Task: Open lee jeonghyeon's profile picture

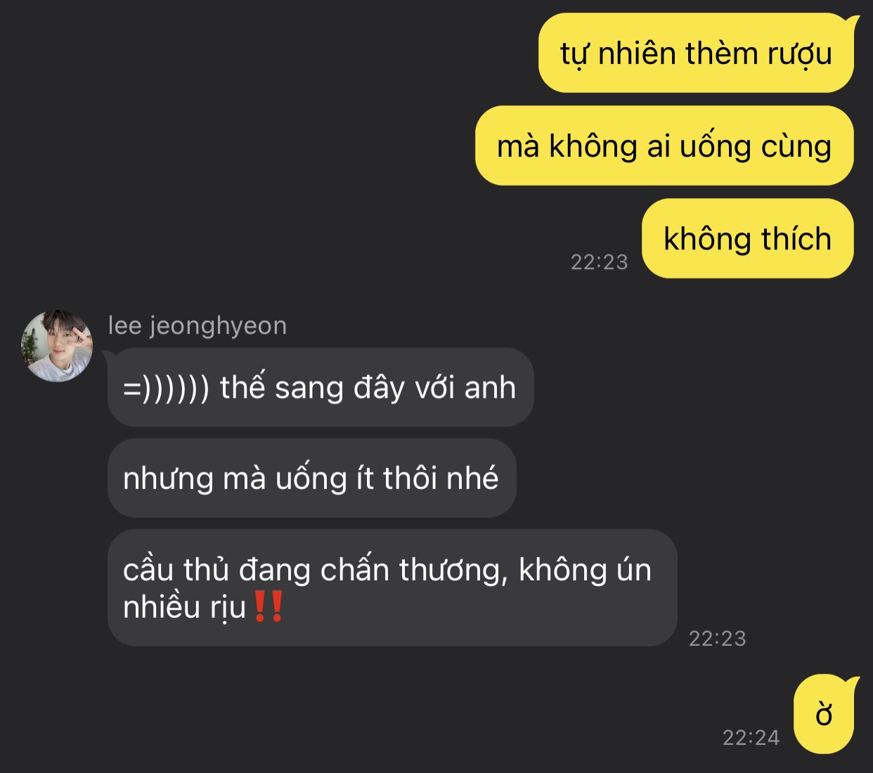Action: coord(58,346)
